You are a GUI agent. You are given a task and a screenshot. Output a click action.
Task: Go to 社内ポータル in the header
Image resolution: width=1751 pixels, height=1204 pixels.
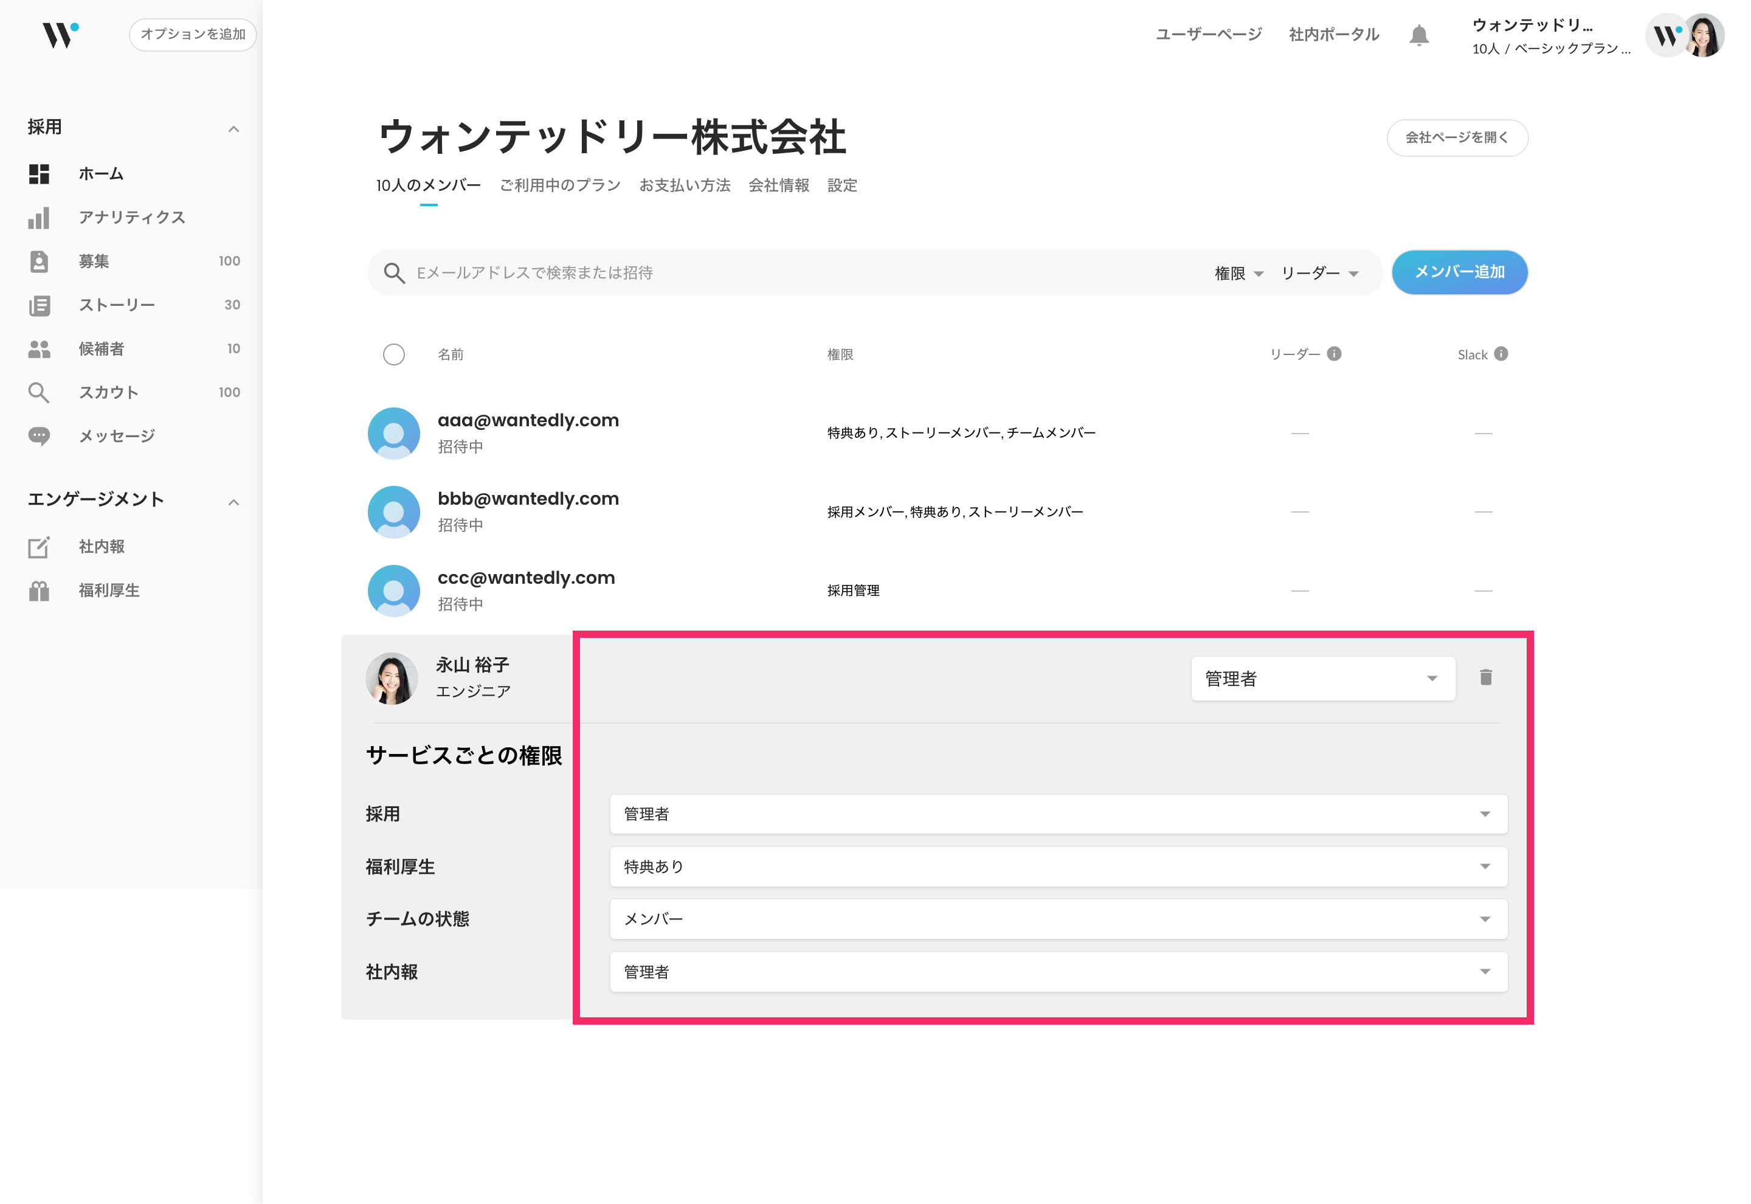click(1334, 35)
